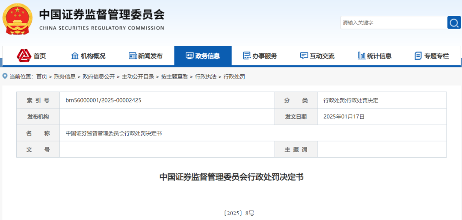Viewport: 462px width, 220px height.
Task: Click the chat bubble icon next to 互动交流
Action: point(304,56)
